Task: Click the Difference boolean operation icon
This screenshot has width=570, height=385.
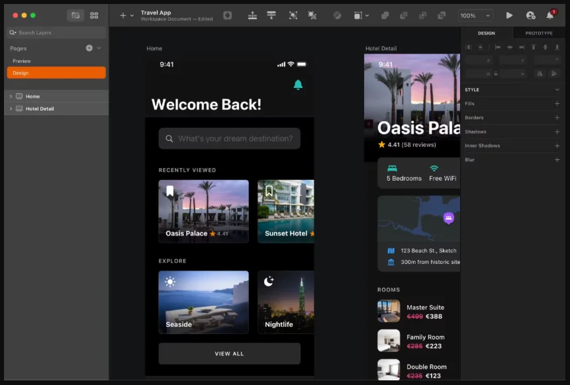Action: pyautogui.click(x=442, y=15)
